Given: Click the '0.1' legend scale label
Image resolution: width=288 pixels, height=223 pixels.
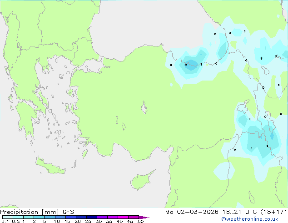Looking at the screenshot, I should 5,221.
